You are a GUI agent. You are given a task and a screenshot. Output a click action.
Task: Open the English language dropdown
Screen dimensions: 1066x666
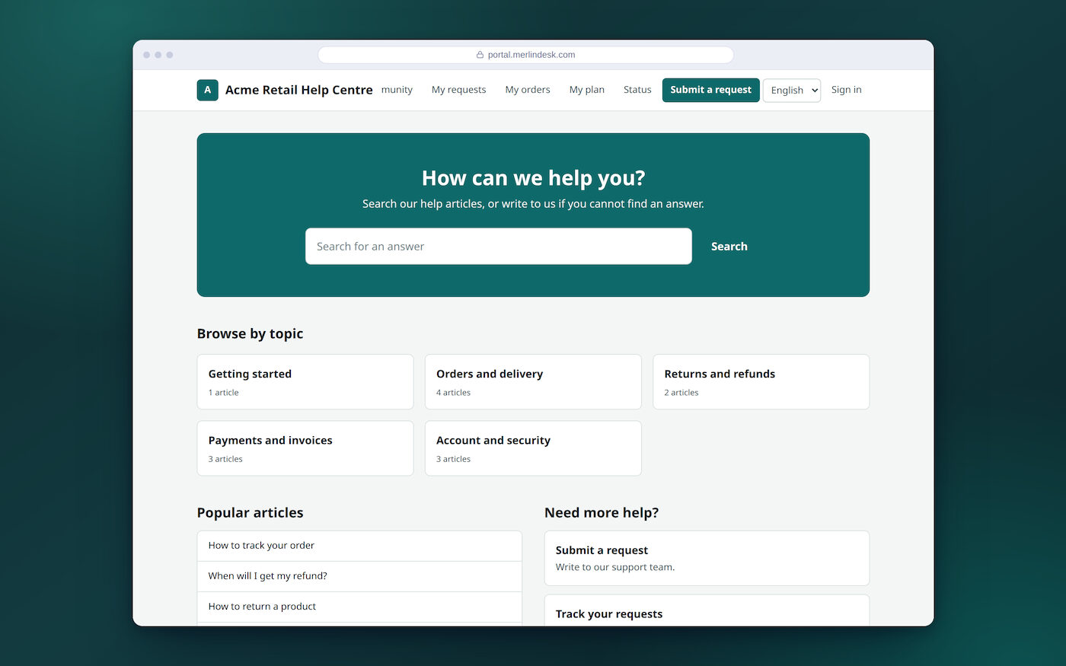pos(792,90)
